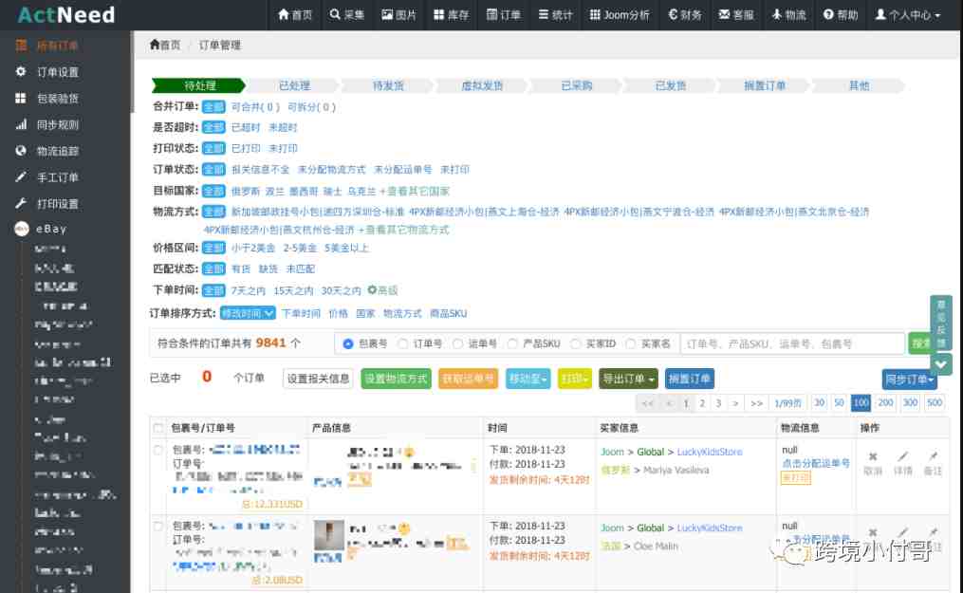
Task: Open the 导出订单 dropdown button
Action: click(x=628, y=379)
